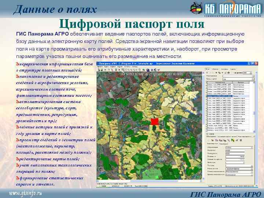Image resolution: width=264 pixels, height=198 pixels.
Task: Click the map horizontal scrollbar
Action: coord(149,181)
